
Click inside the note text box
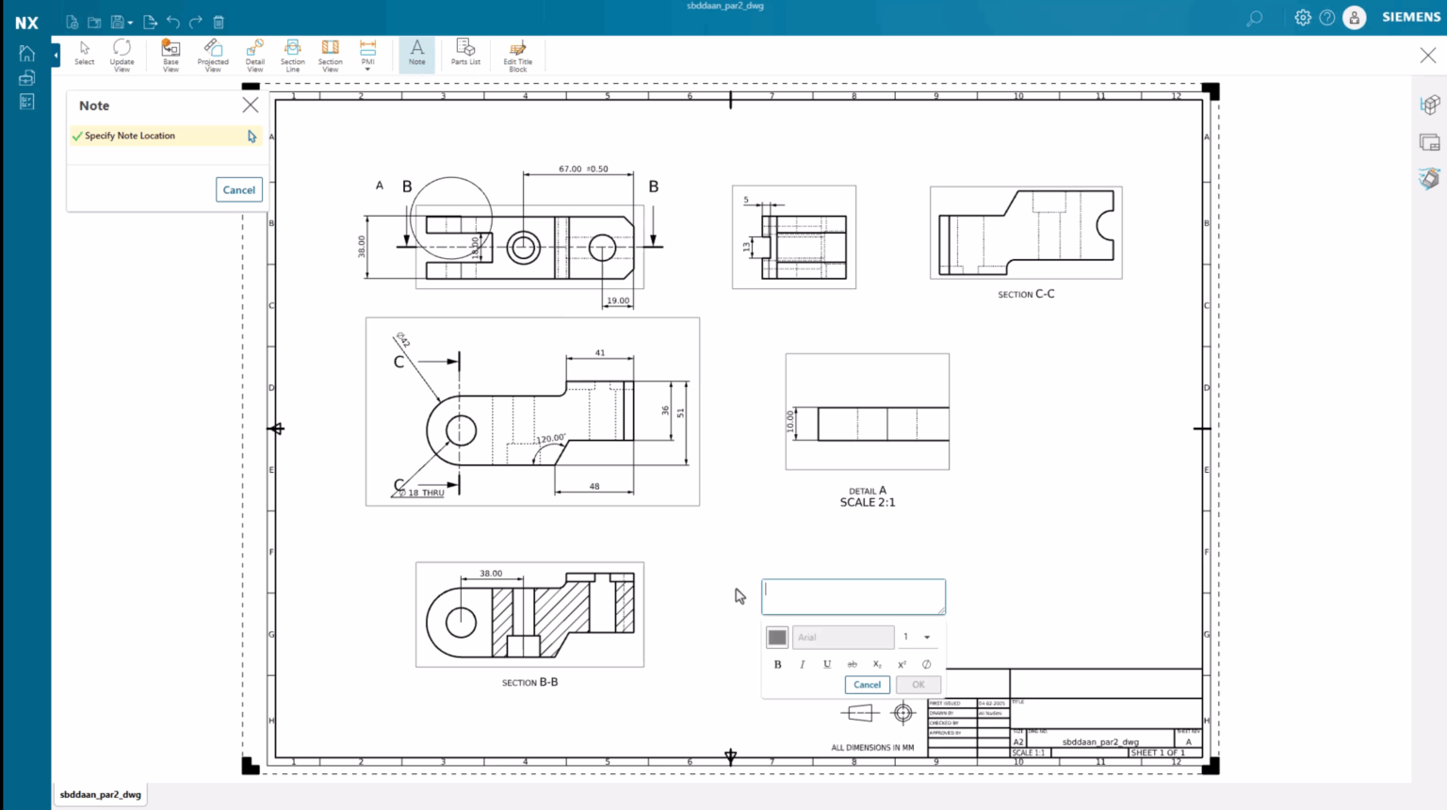point(853,596)
